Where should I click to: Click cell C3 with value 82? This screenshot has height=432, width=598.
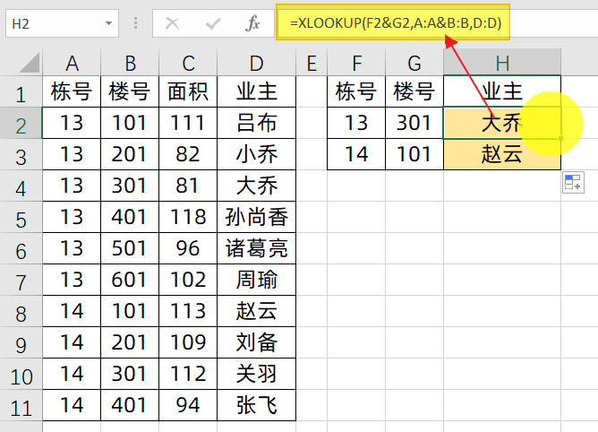click(188, 154)
